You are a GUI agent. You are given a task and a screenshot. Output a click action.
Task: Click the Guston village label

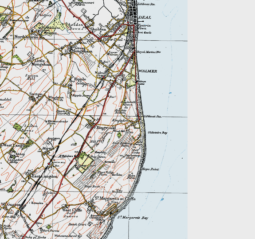coord(14,204)
